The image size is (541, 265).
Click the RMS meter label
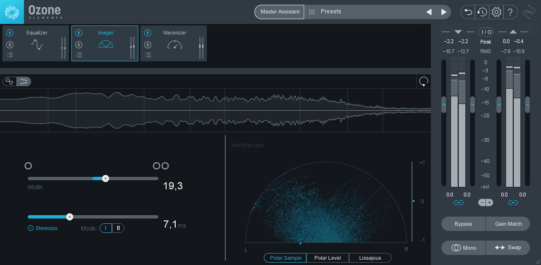point(485,51)
